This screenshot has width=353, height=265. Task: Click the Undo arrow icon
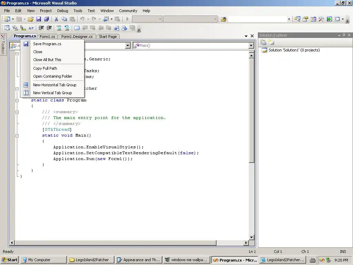click(82, 19)
